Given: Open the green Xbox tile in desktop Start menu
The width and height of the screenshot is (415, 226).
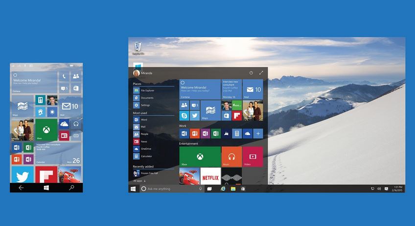Looking at the screenshot, I should pos(199,157).
